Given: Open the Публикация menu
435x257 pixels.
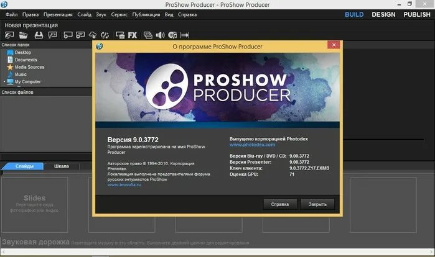Looking at the screenshot, I should tap(146, 15).
